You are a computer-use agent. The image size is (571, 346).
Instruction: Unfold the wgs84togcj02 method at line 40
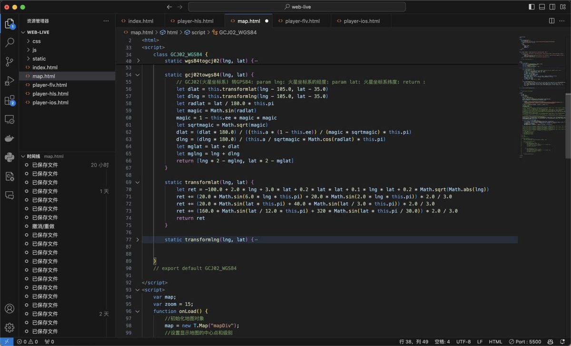pos(138,61)
